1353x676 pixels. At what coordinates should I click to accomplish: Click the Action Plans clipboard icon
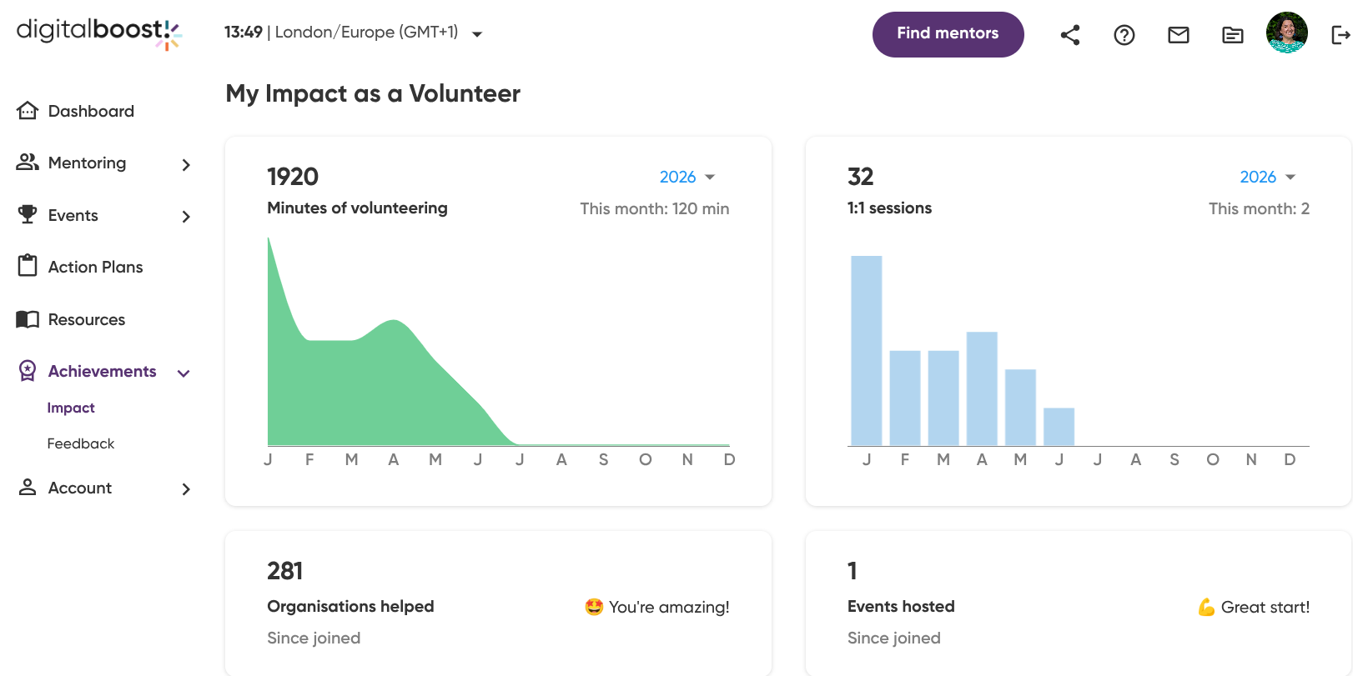[x=28, y=266]
